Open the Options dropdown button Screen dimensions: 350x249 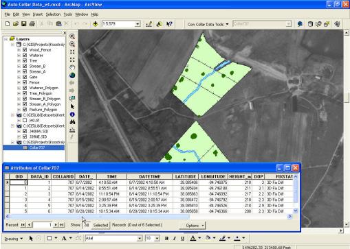(x=193, y=226)
